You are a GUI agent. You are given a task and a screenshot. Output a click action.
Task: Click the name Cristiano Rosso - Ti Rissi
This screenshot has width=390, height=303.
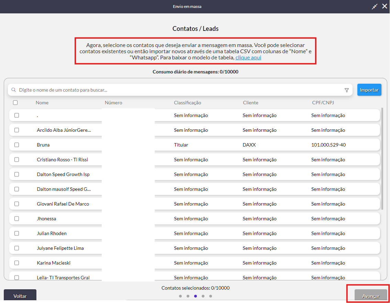click(x=63, y=160)
